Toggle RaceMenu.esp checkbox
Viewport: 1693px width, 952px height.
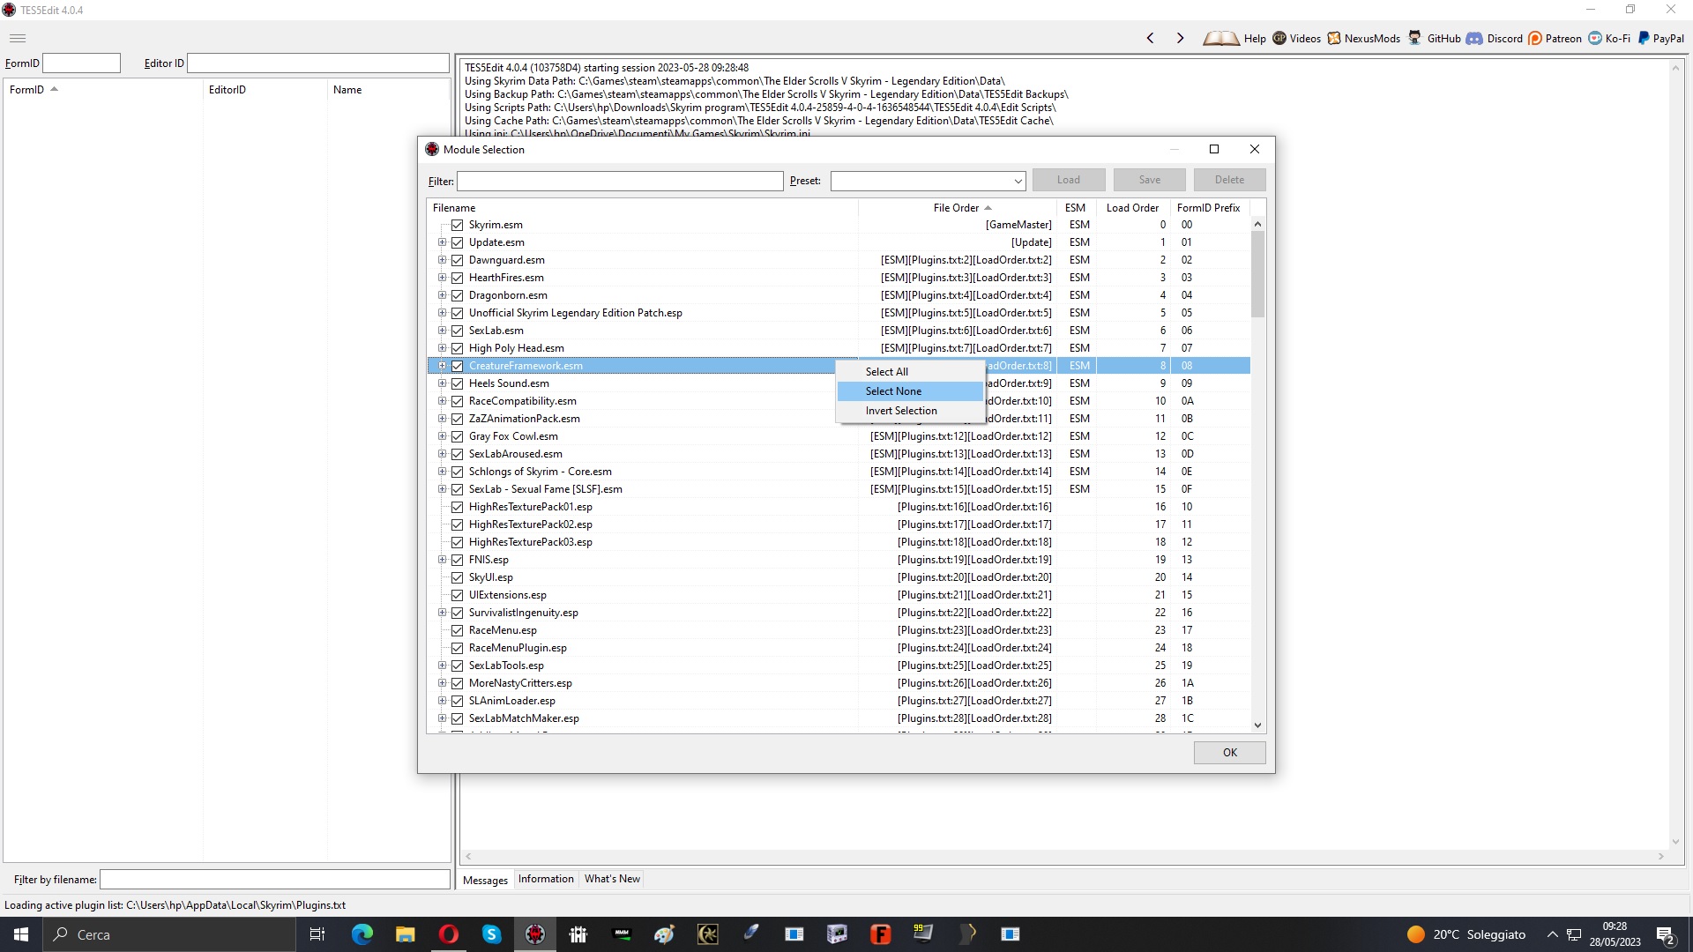457,630
